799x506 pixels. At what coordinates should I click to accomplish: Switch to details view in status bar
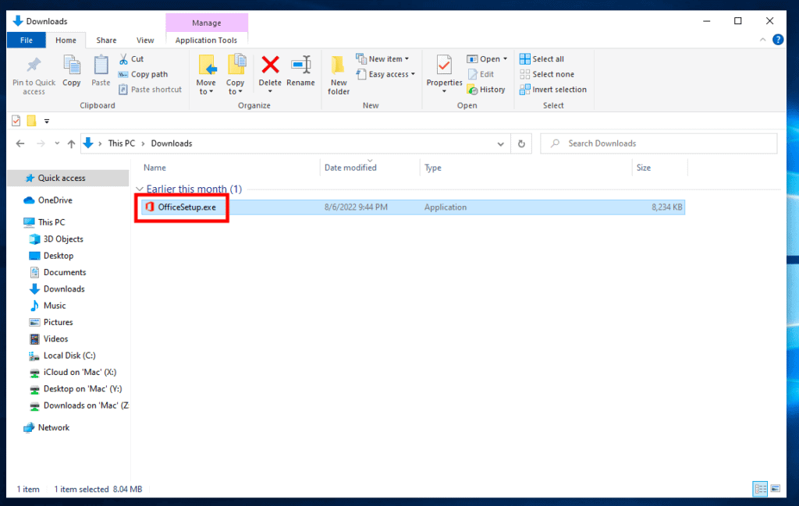pyautogui.click(x=760, y=489)
